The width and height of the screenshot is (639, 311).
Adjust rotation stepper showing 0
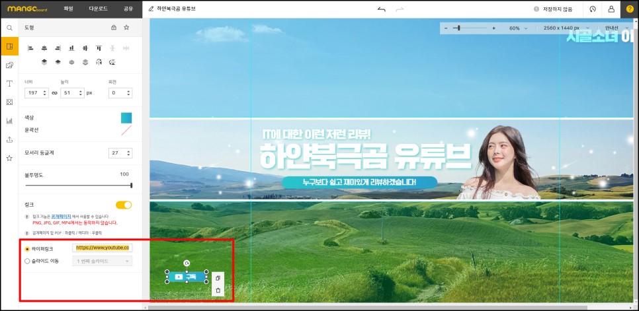[x=120, y=93]
